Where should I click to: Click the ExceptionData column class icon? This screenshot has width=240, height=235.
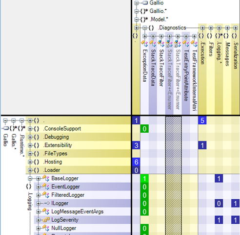click(144, 44)
